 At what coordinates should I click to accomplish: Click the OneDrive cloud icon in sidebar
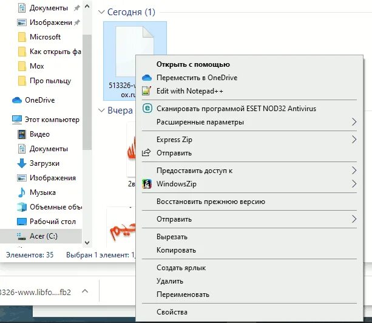17,100
